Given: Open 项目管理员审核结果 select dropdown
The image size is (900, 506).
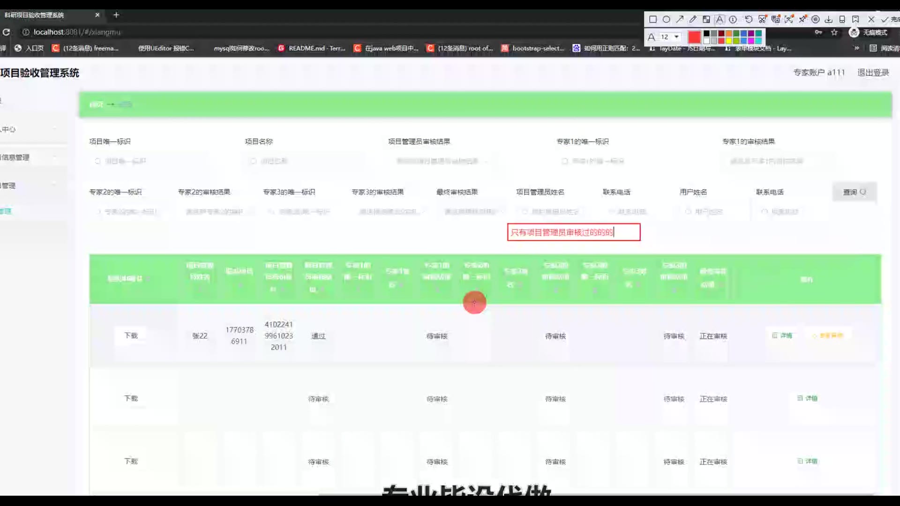Looking at the screenshot, I should [x=442, y=161].
